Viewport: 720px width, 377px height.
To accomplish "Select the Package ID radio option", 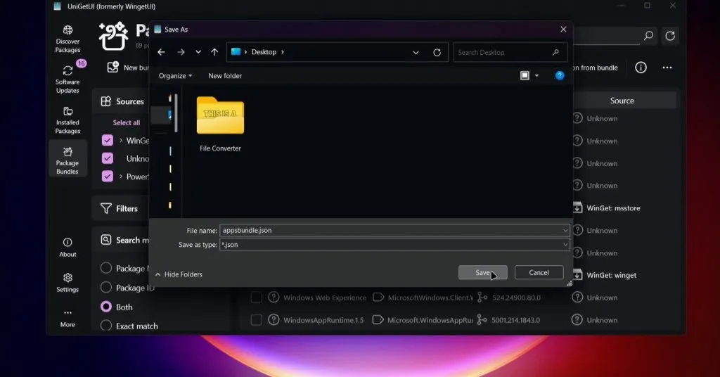I will pos(106,287).
